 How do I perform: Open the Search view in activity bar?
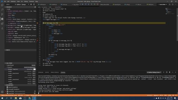[2, 10]
